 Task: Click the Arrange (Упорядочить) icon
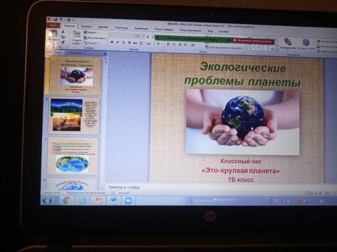coord(287,43)
